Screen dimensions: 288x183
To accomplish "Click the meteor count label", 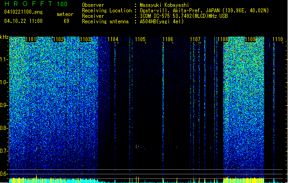I will tap(65, 14).
